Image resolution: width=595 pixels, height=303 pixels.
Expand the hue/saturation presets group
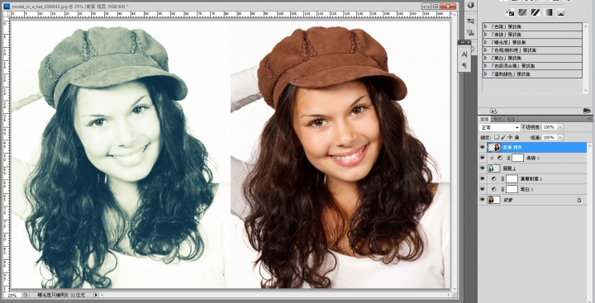click(486, 50)
